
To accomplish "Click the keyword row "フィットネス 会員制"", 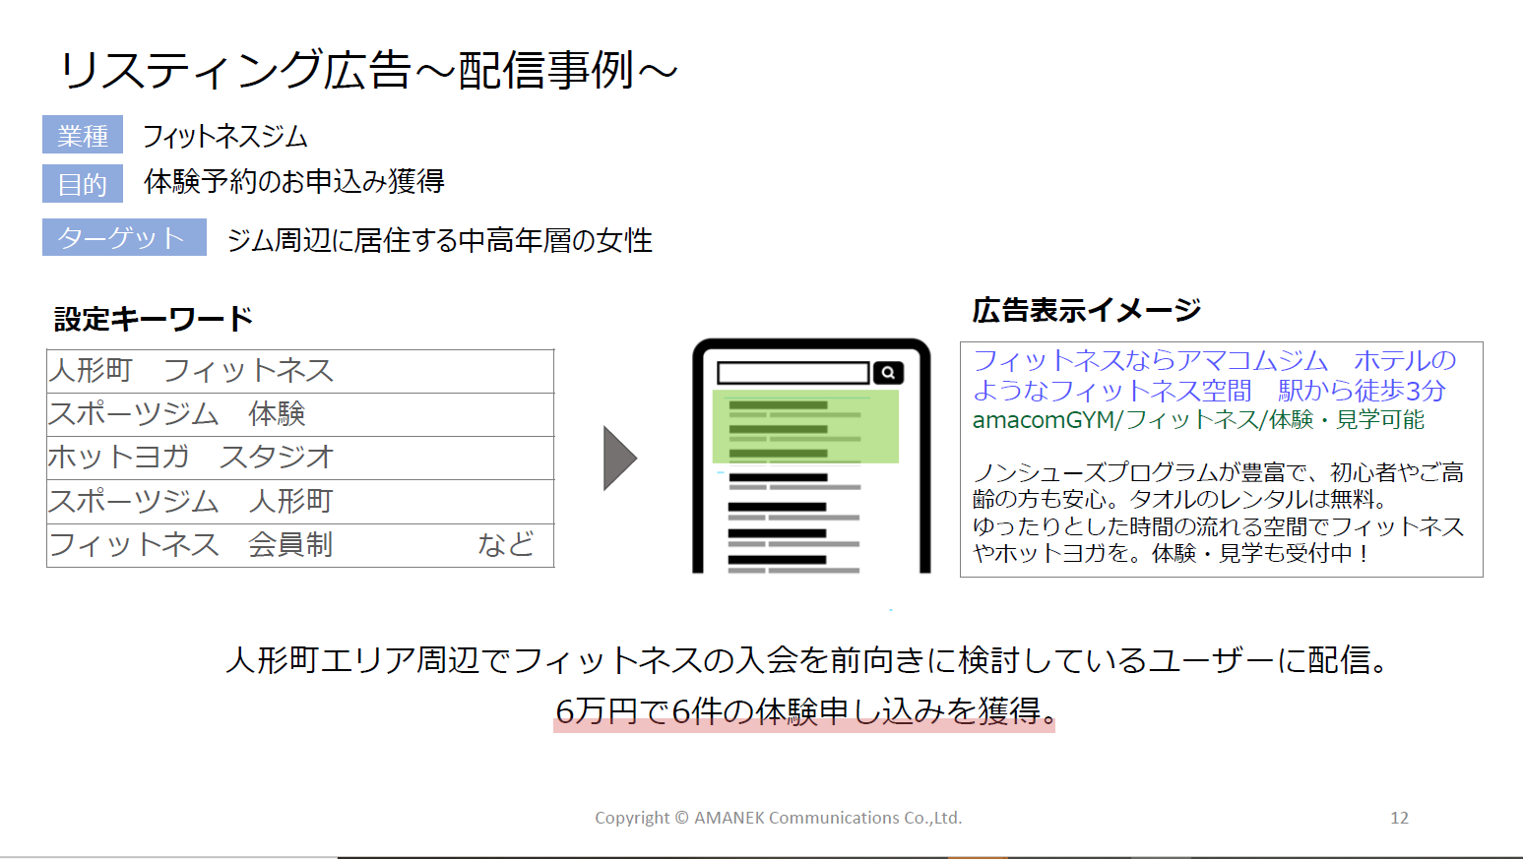I will point(300,545).
